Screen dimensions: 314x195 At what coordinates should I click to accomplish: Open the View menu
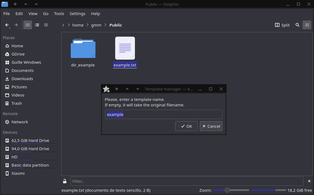tap(33, 14)
